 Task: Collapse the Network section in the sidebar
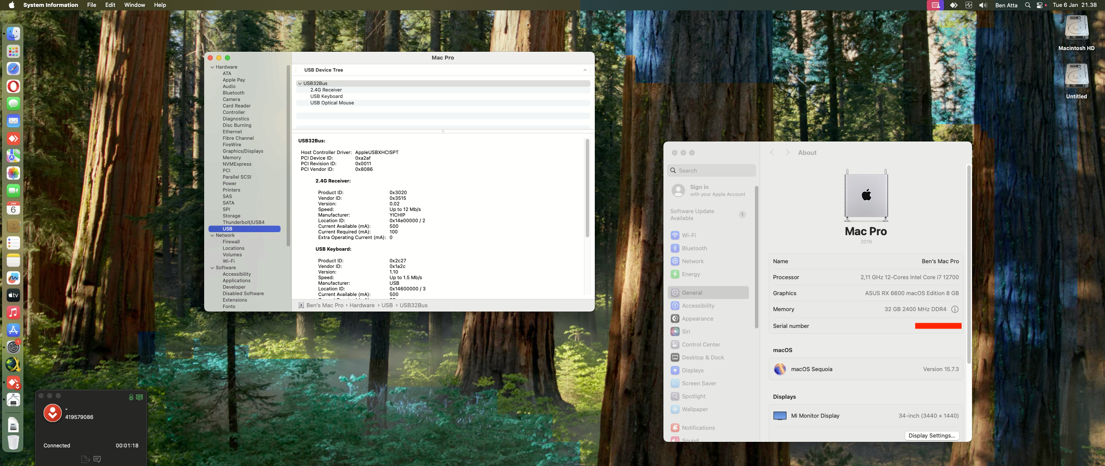pyautogui.click(x=212, y=236)
